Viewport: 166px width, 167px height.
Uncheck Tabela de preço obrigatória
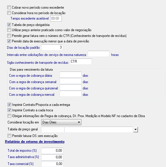coord(9,25)
